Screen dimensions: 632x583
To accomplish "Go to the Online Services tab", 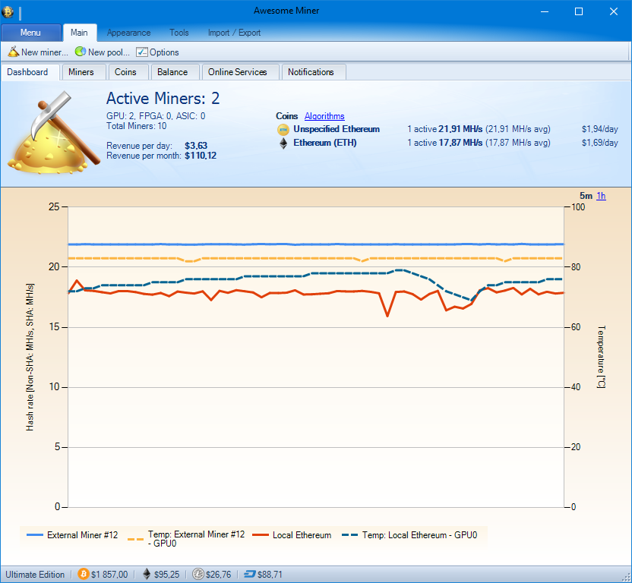I will (238, 72).
